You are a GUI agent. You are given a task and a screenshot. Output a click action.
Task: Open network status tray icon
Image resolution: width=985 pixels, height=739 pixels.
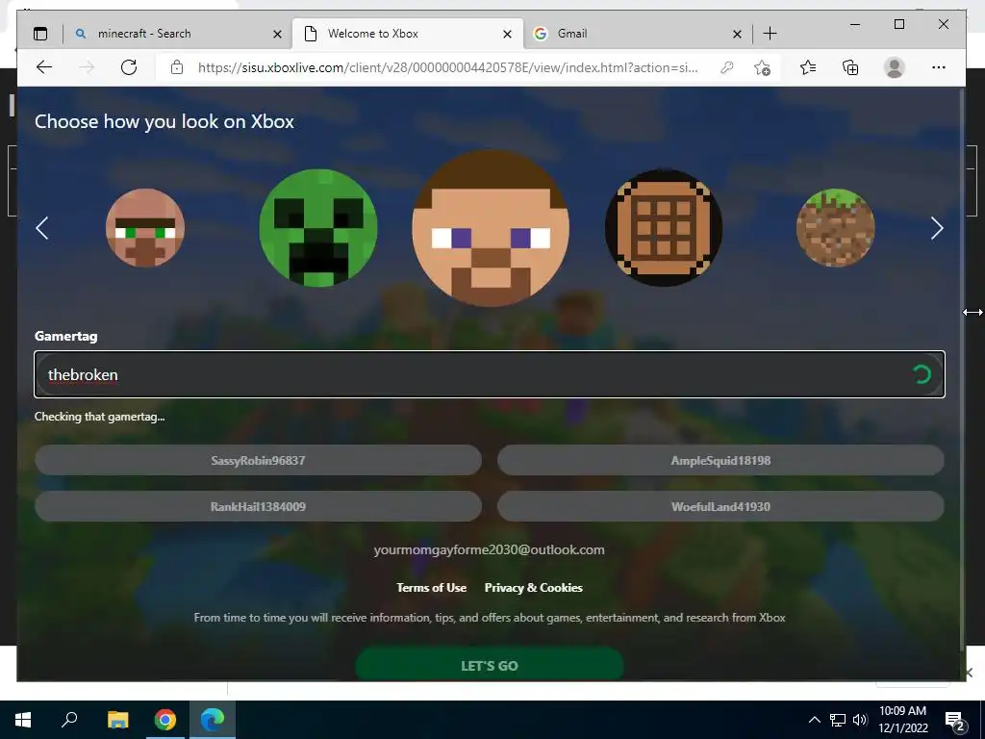pyautogui.click(x=838, y=720)
